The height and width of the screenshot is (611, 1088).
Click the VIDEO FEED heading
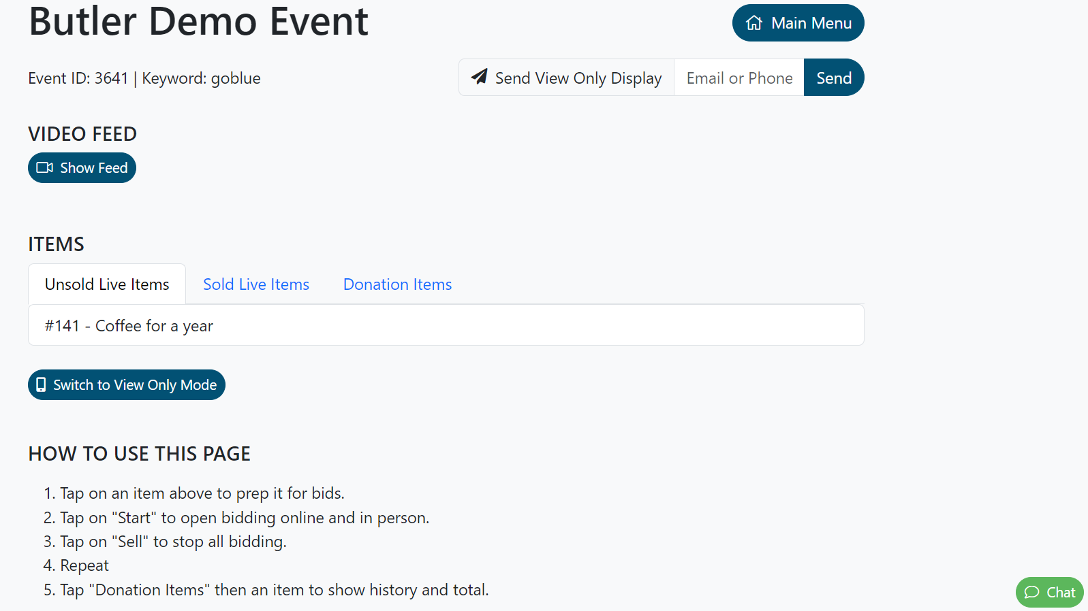tap(82, 134)
